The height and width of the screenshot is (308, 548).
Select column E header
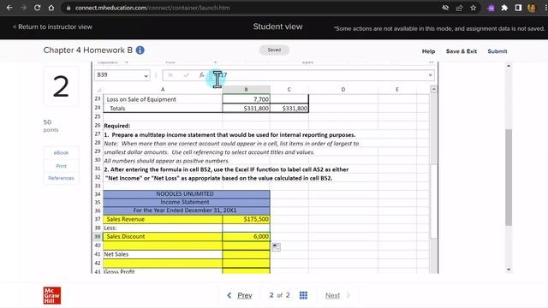(x=397, y=90)
